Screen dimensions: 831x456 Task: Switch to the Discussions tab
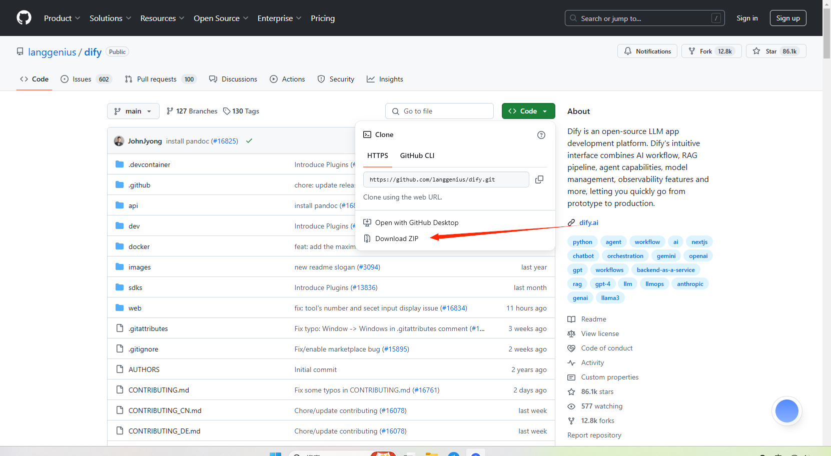233,79
